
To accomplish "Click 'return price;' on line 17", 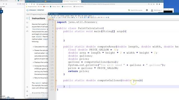I will click(79, 71).
